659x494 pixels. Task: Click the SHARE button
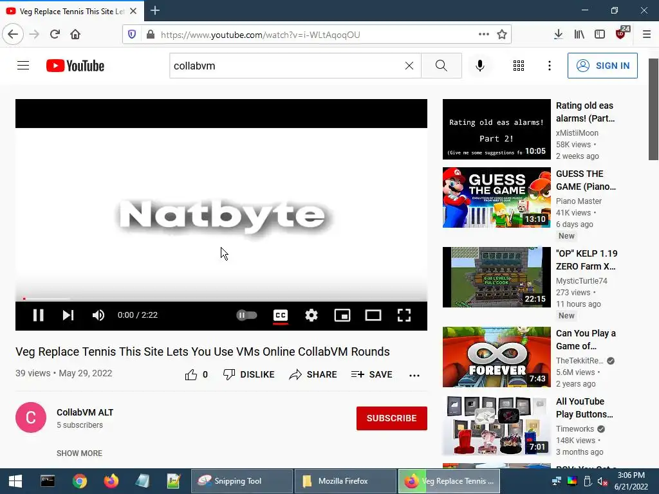[313, 374]
